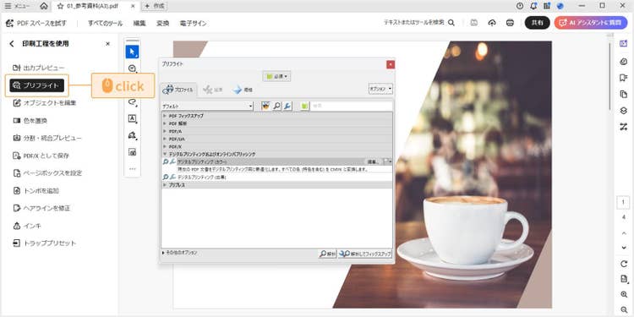Image resolution: width=634 pixels, height=317 pixels.
Task: Open インキ manager tool
Action: point(27,226)
